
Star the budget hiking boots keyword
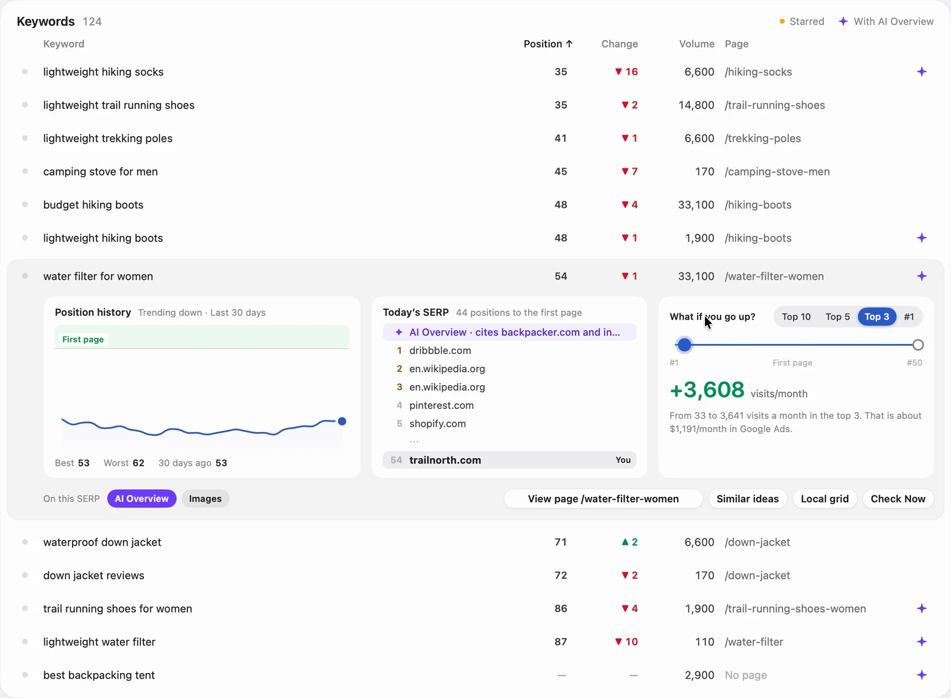25,205
